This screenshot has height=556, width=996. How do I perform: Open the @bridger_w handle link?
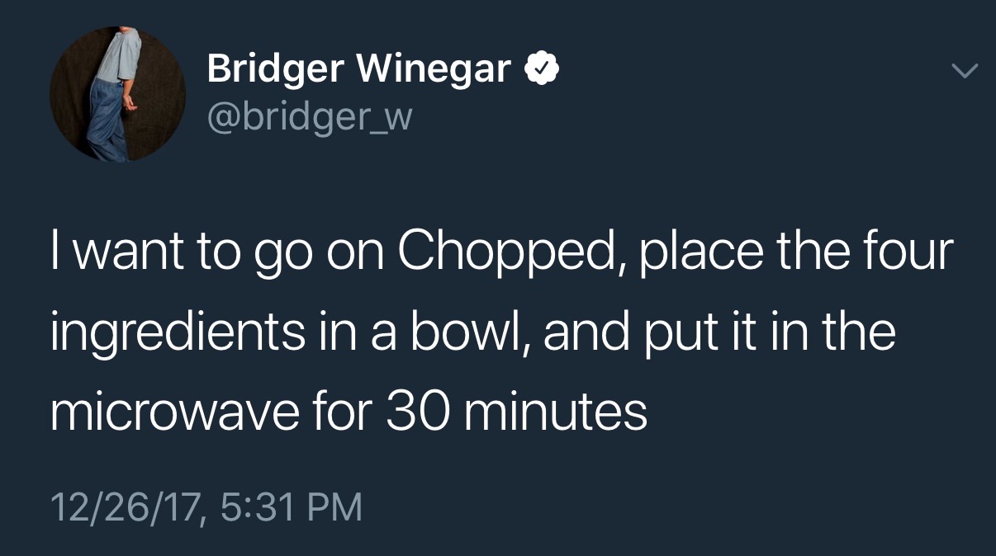[x=308, y=117]
